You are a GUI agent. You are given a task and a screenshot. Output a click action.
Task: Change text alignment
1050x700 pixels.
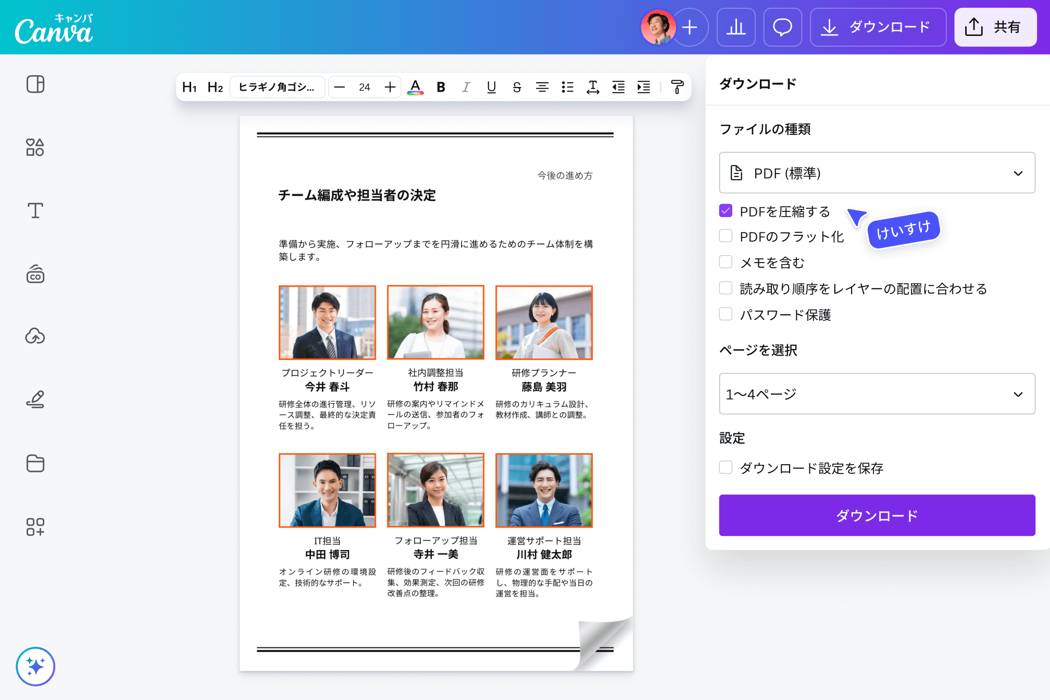pos(542,87)
